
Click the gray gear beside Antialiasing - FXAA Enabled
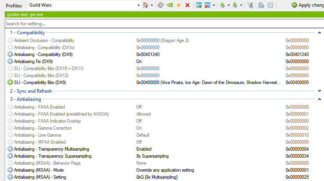point(10,107)
